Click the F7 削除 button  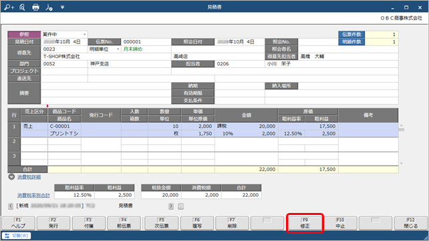coord(232,223)
